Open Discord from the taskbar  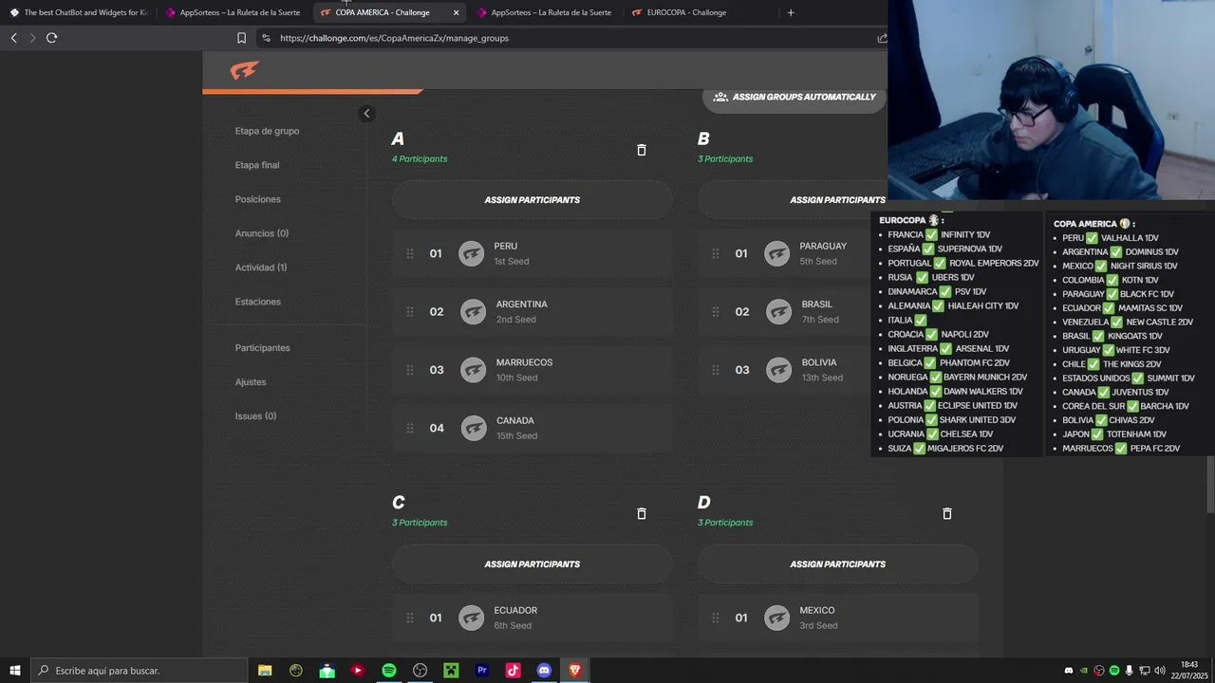(x=544, y=671)
